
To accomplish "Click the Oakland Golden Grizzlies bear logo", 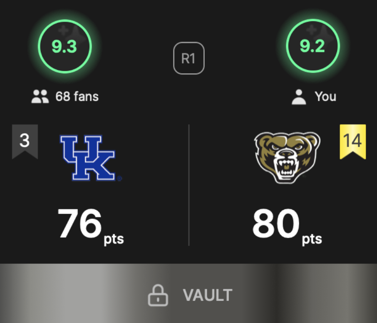I will click(287, 157).
